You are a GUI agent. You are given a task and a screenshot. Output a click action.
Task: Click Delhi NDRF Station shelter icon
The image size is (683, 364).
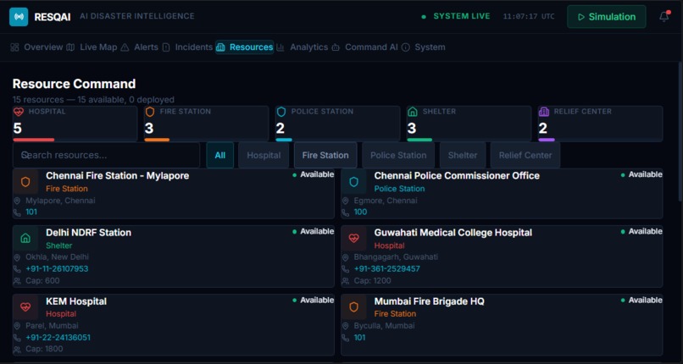25,239
